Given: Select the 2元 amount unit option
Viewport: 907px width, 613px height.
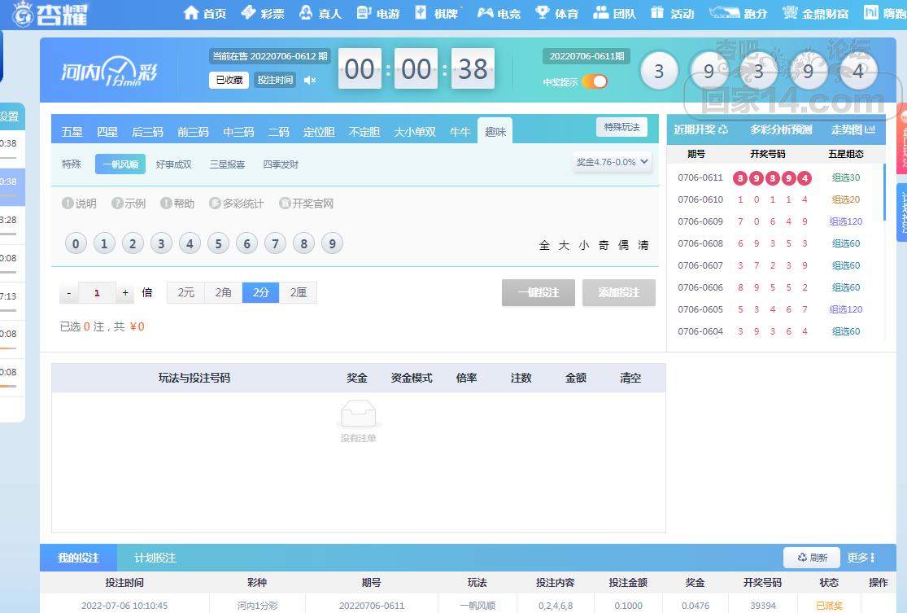Looking at the screenshot, I should click(x=186, y=292).
